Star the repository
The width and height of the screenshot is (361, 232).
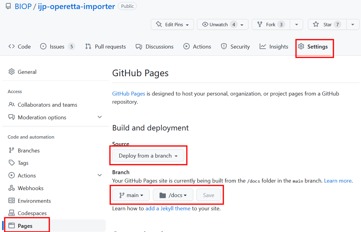pos(327,24)
